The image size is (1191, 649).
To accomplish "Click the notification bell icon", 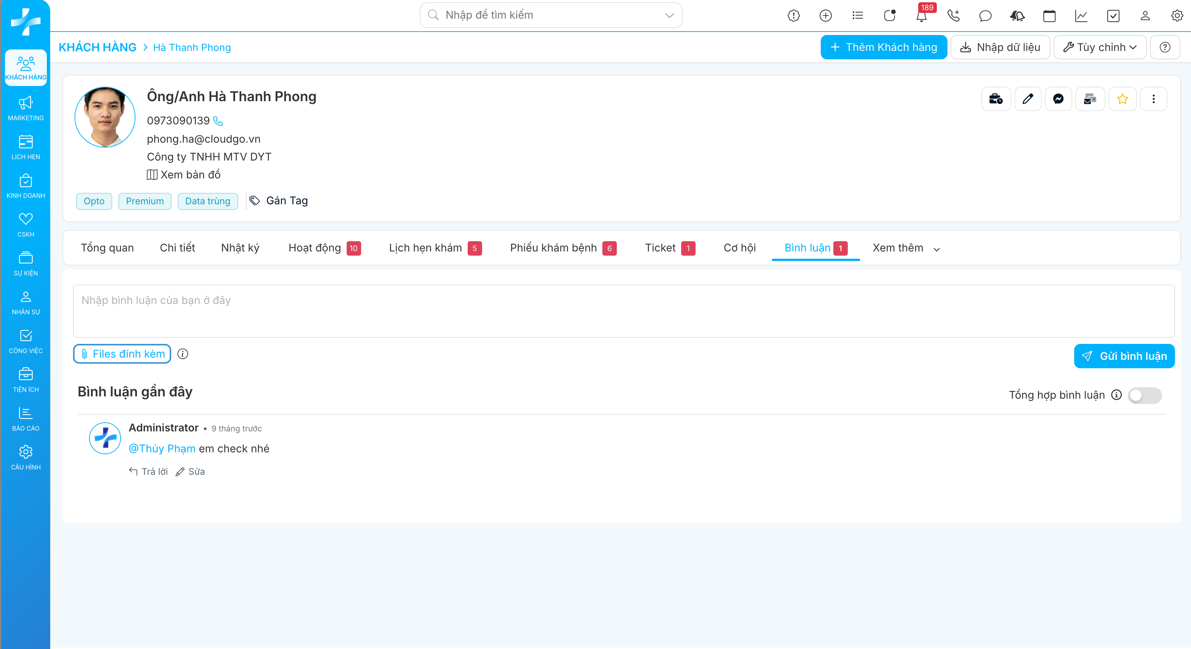I will pyautogui.click(x=921, y=16).
